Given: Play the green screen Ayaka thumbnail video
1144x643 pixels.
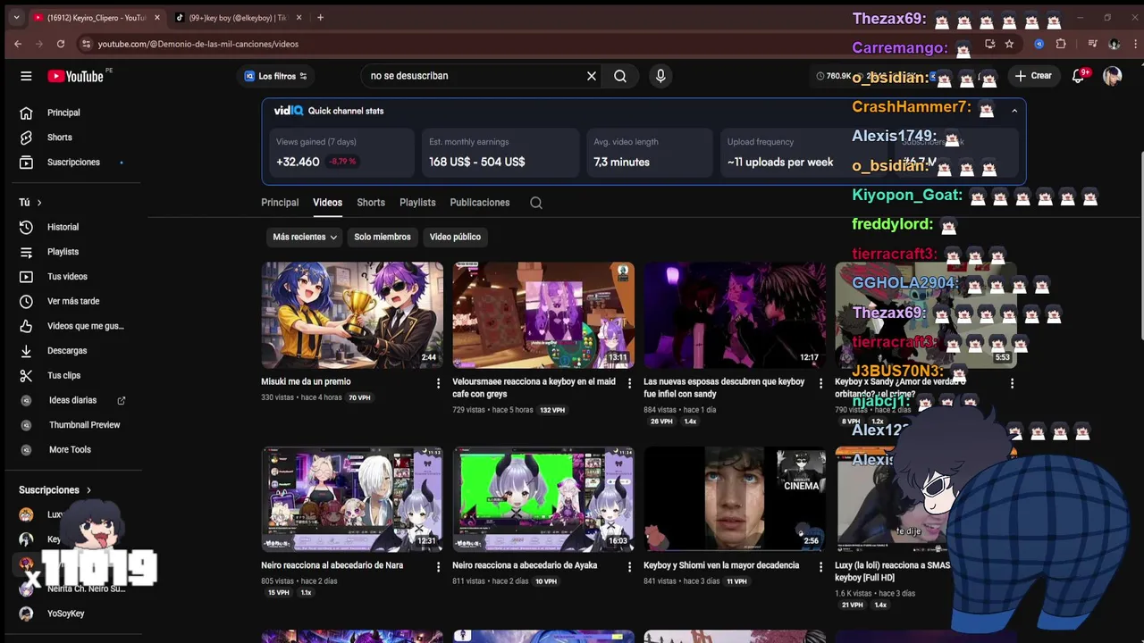Looking at the screenshot, I should [x=543, y=499].
